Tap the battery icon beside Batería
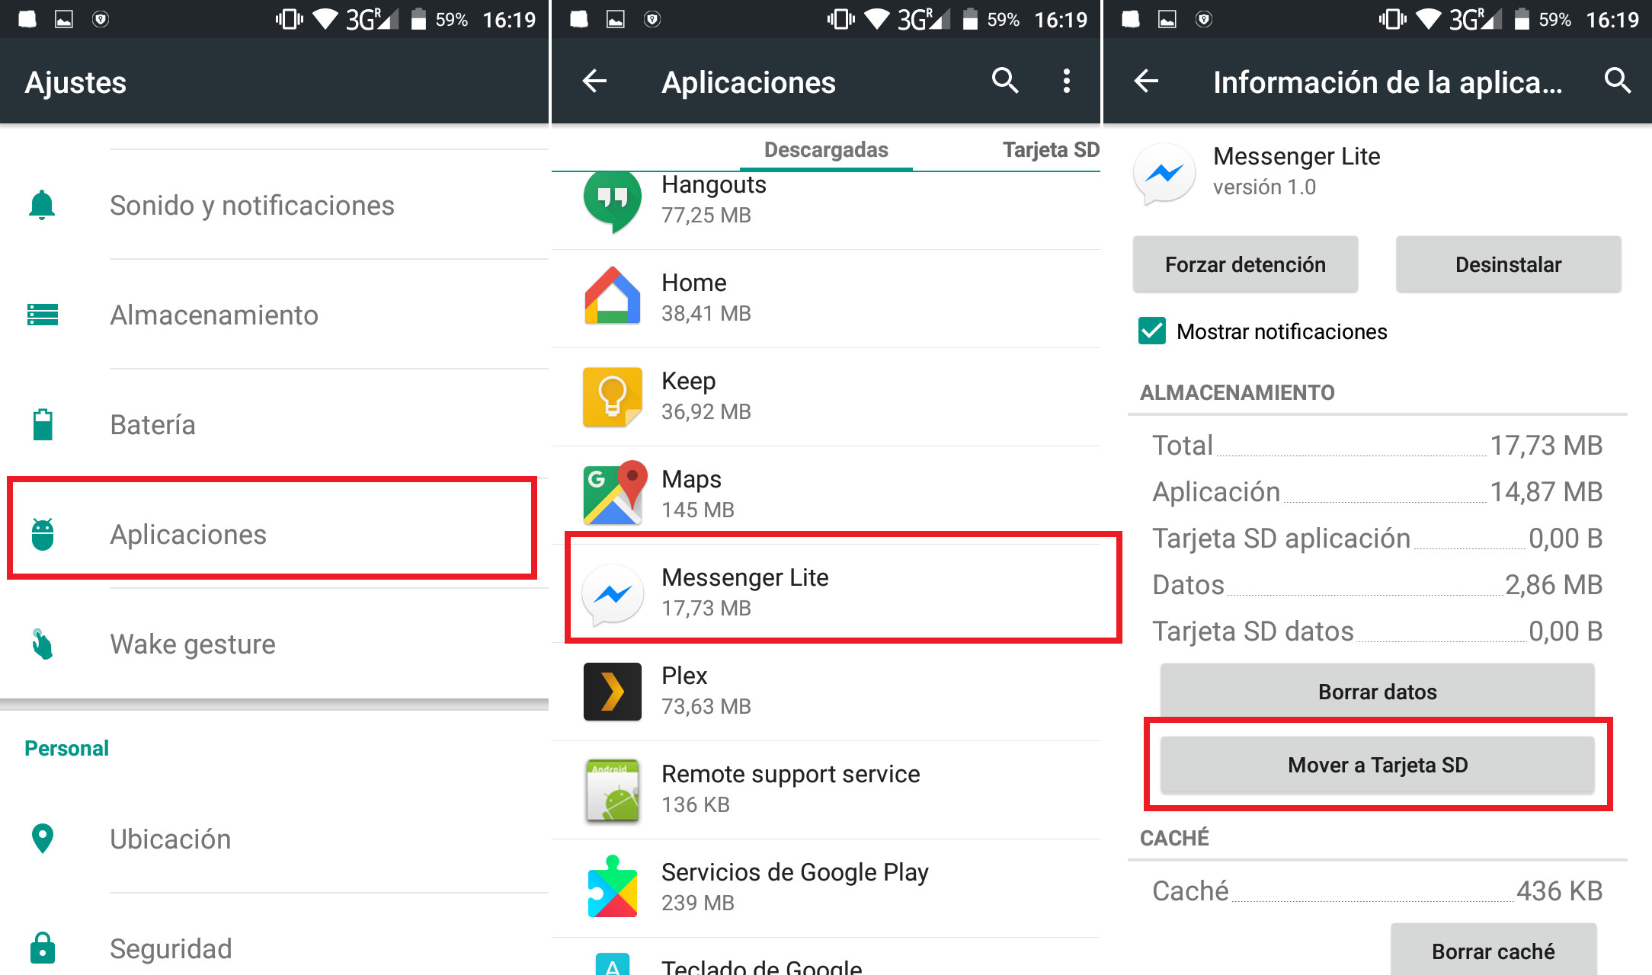Image resolution: width=1652 pixels, height=975 pixels. [x=43, y=424]
